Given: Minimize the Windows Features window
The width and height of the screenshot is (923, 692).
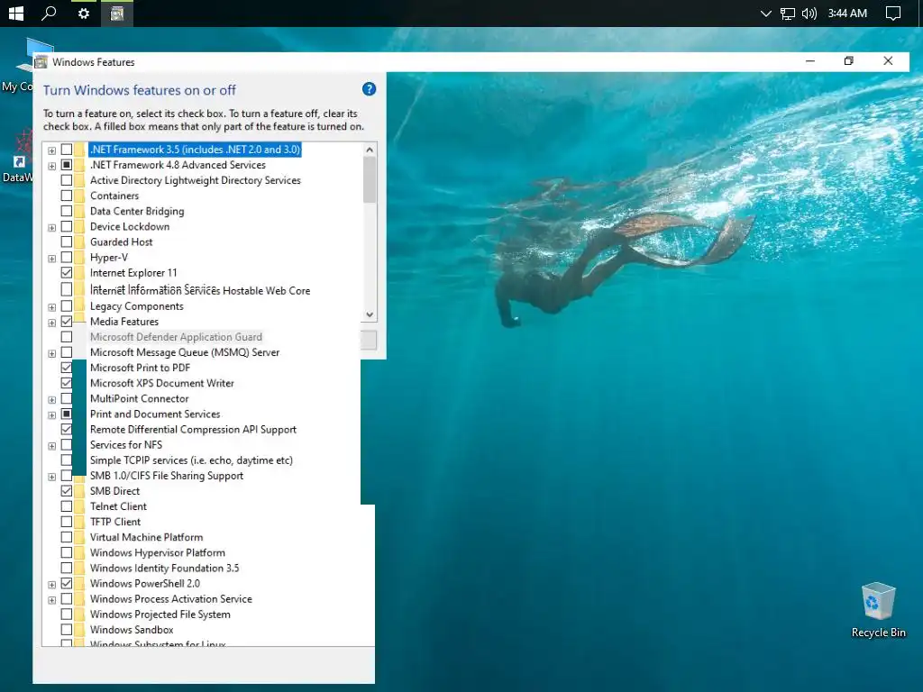Looking at the screenshot, I should pos(810,60).
